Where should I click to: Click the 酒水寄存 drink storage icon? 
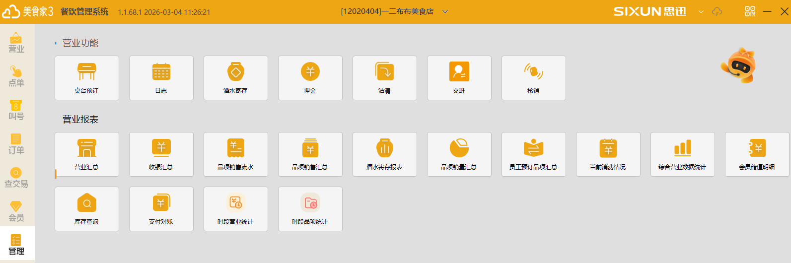[235, 72]
